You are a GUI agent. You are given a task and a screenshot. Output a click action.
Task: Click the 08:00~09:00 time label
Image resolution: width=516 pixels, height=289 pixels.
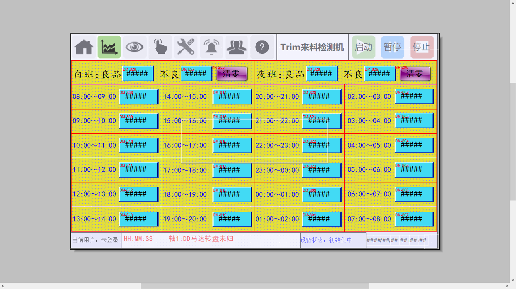click(x=94, y=97)
